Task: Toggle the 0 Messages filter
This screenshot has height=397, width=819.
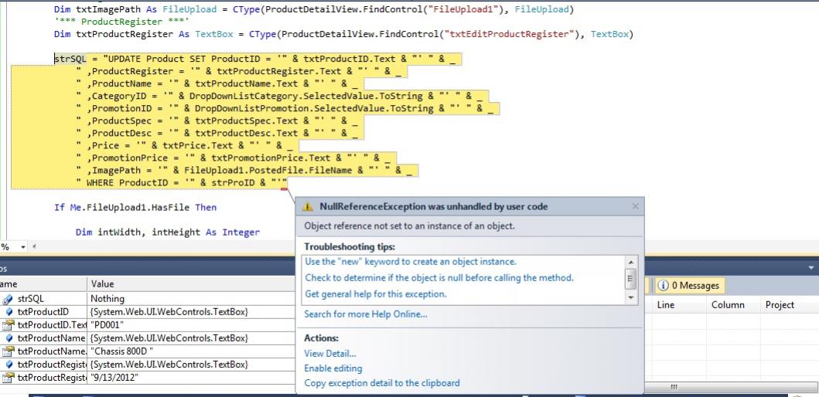Action: pos(688,286)
